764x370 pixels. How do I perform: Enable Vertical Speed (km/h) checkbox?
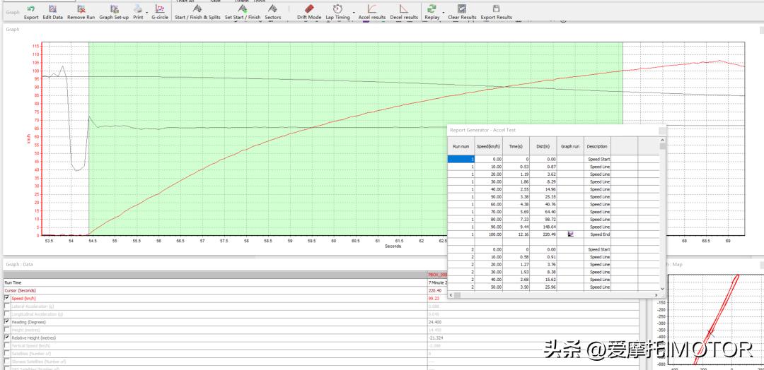click(7, 345)
